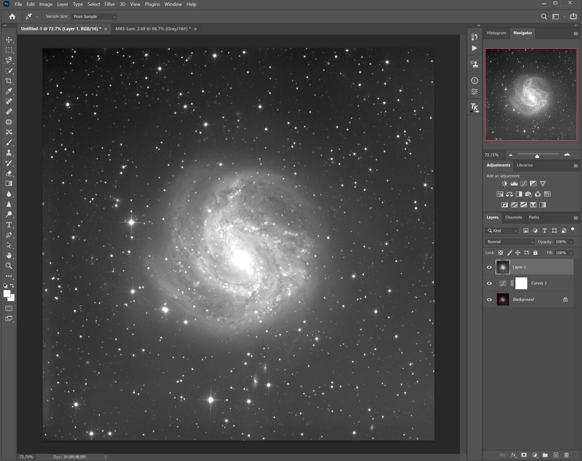The image size is (582, 461).
Task: Open the layer blend mode Normal dropdown
Action: tap(510, 242)
